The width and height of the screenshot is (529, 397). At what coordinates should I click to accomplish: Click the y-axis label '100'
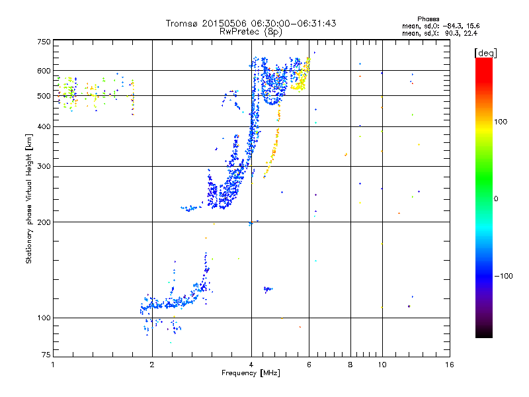click(44, 318)
